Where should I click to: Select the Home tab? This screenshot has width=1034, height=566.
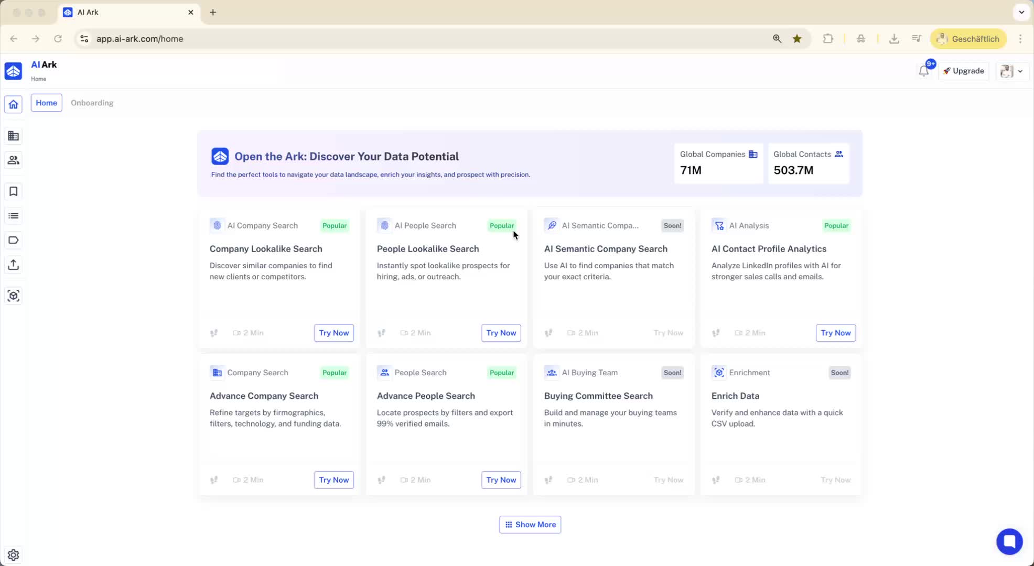(46, 103)
